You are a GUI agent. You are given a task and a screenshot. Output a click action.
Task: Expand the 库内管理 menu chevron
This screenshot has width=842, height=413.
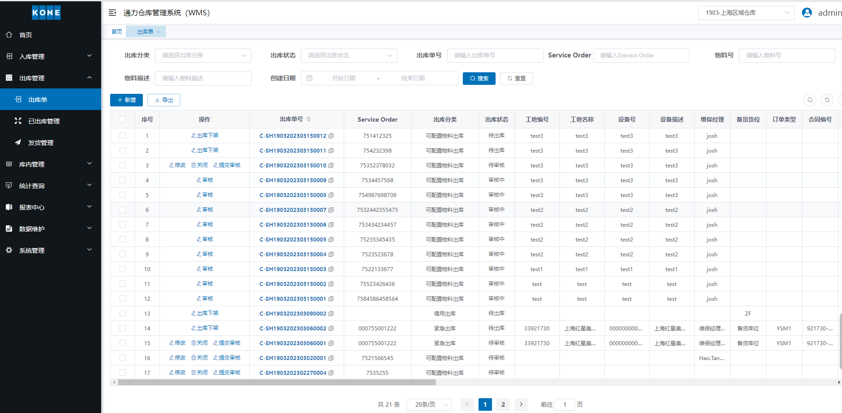pyautogui.click(x=89, y=163)
